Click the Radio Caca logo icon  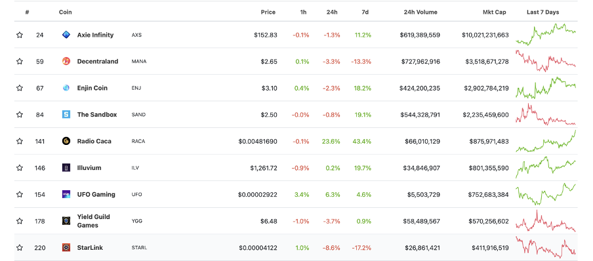66,141
